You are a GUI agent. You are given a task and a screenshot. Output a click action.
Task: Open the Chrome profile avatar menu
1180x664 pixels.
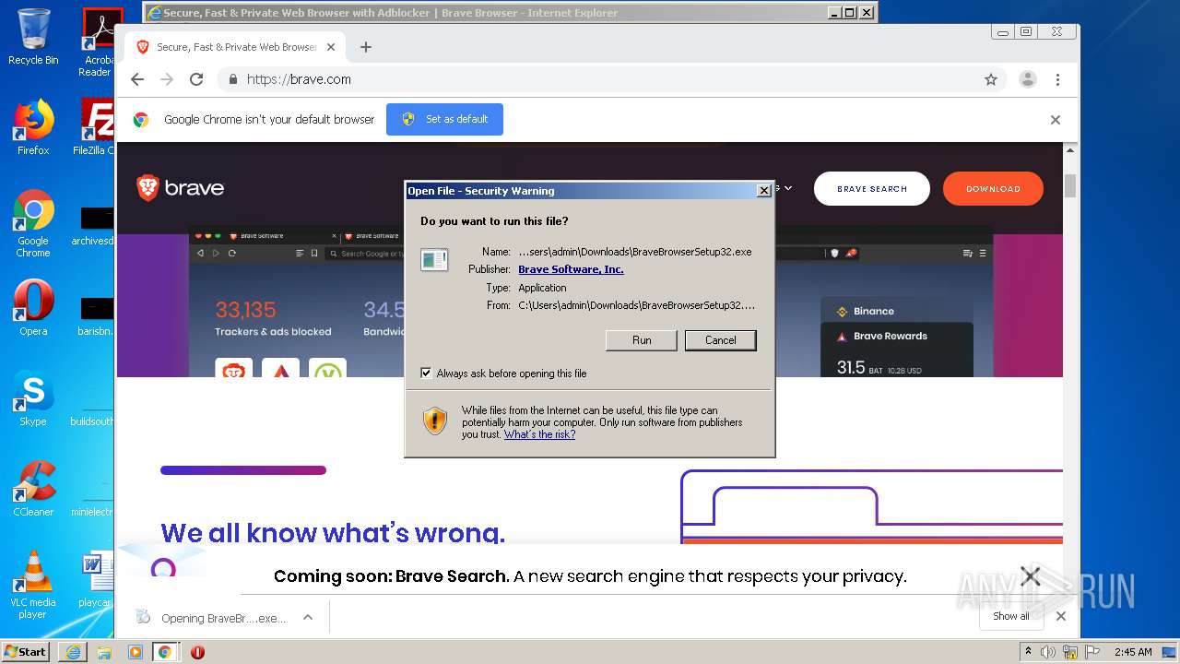pyautogui.click(x=1028, y=79)
